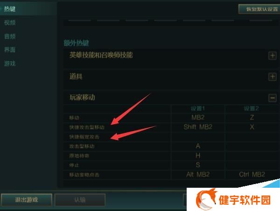
Task: Open the 游戏 settings tab
Action: 10,63
